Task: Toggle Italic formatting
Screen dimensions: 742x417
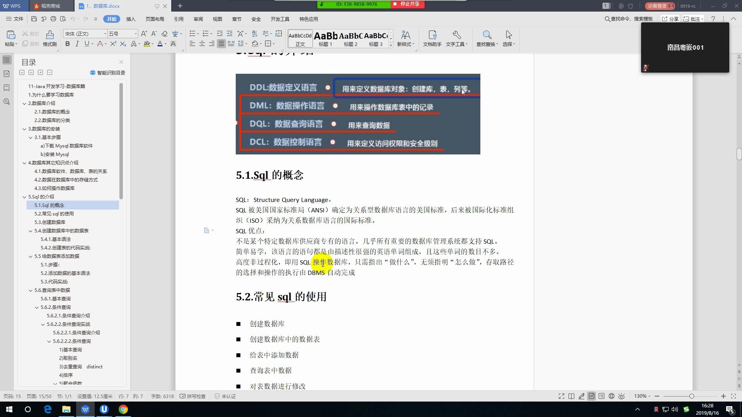Action: [x=77, y=44]
